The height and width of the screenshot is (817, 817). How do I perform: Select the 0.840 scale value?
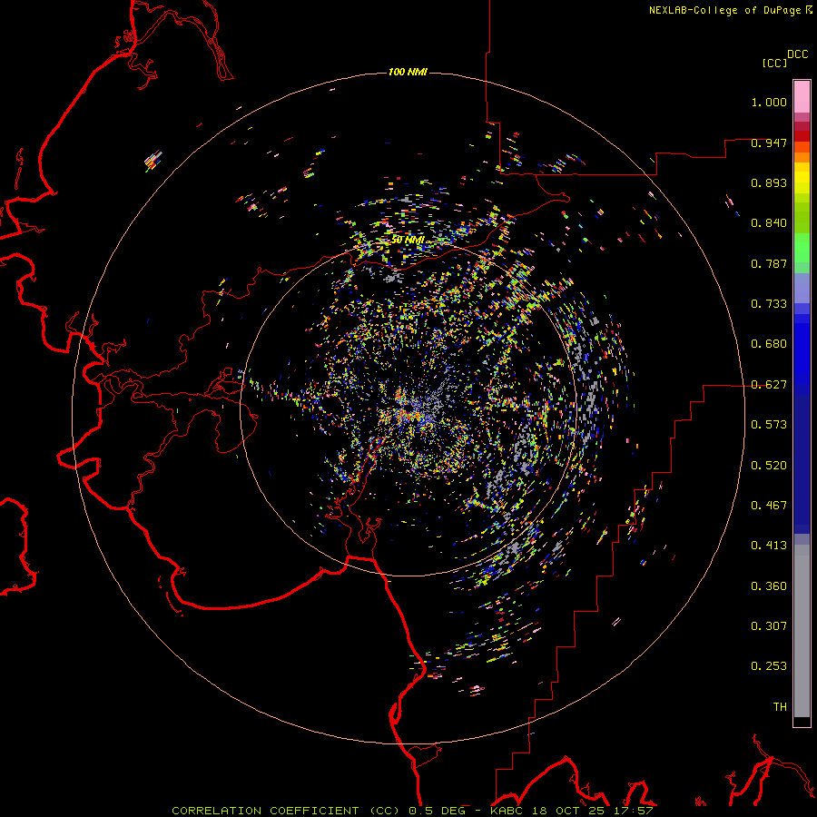point(769,223)
